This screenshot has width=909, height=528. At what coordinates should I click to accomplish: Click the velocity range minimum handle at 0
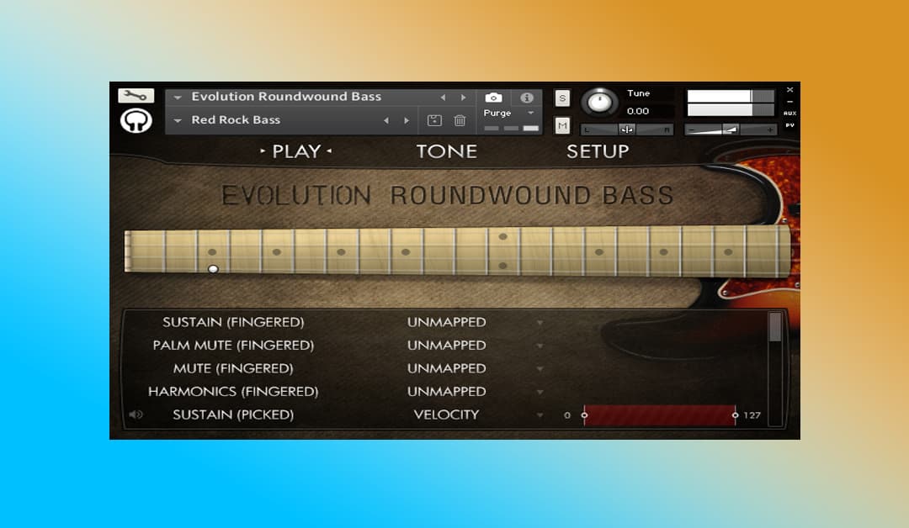(x=584, y=415)
